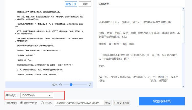Viewport: 192px width, 110px height.
Task: Click the 删除 delete button
Action: 85,4
